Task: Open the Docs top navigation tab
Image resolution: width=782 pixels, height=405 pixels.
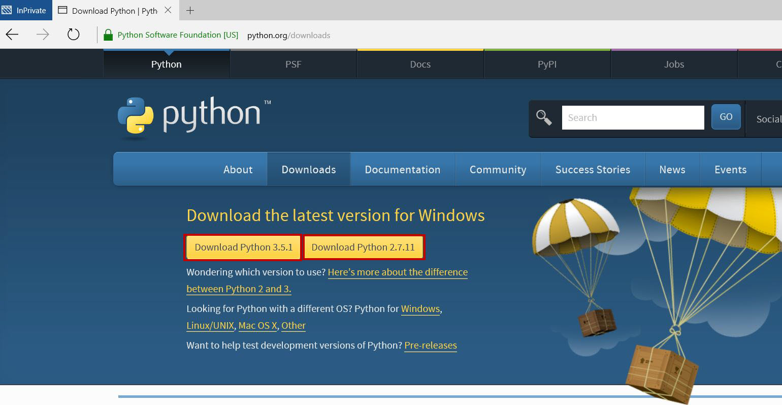Action: [420, 64]
